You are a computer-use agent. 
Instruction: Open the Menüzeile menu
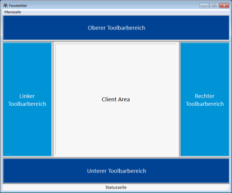[x=13, y=12]
